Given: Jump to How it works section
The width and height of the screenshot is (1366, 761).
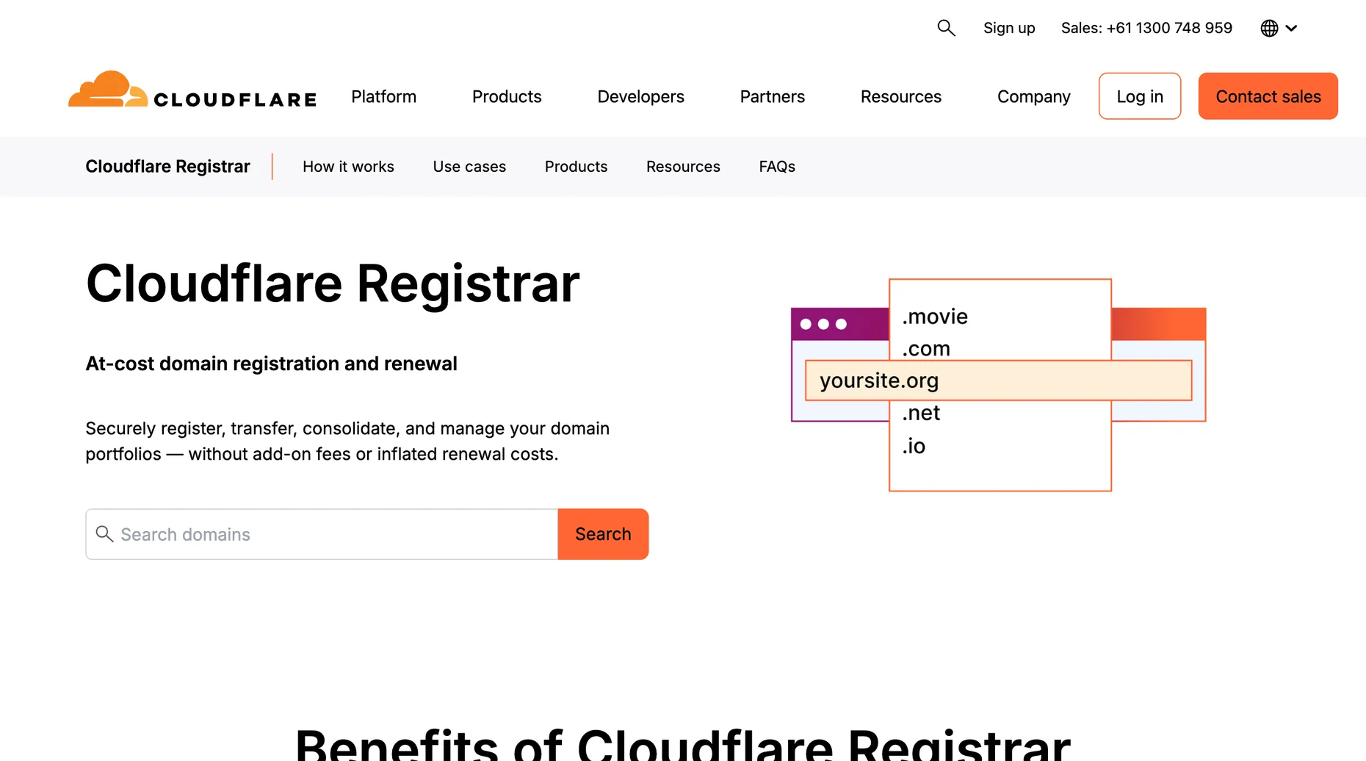Looking at the screenshot, I should [x=348, y=167].
